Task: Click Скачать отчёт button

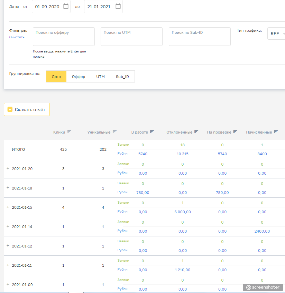Action: click(x=27, y=109)
